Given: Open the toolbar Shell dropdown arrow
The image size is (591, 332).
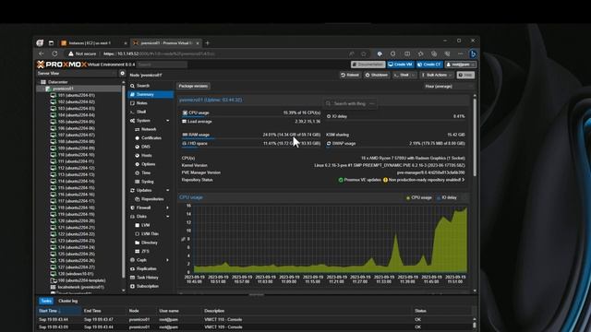Looking at the screenshot, I should point(413,75).
